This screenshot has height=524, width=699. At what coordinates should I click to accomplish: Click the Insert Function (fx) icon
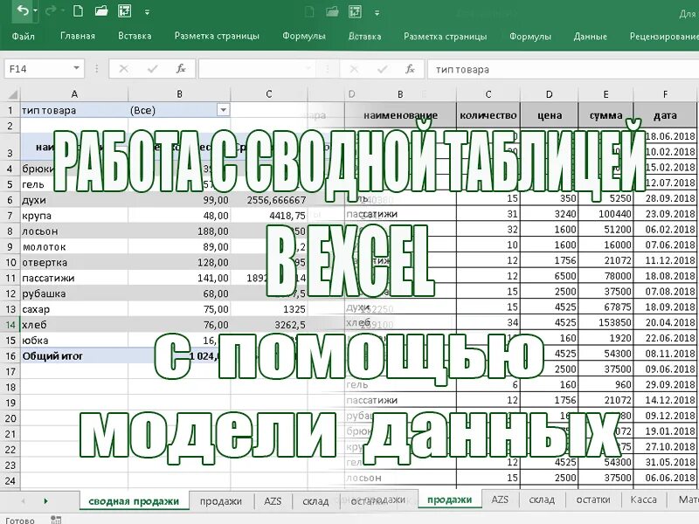coord(181,68)
